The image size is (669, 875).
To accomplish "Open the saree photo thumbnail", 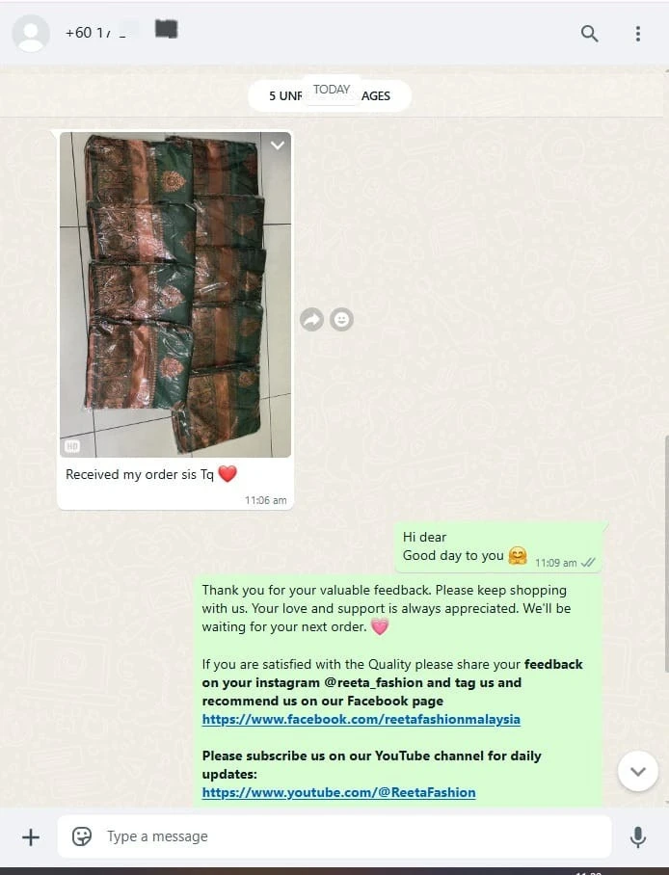I will [x=175, y=295].
